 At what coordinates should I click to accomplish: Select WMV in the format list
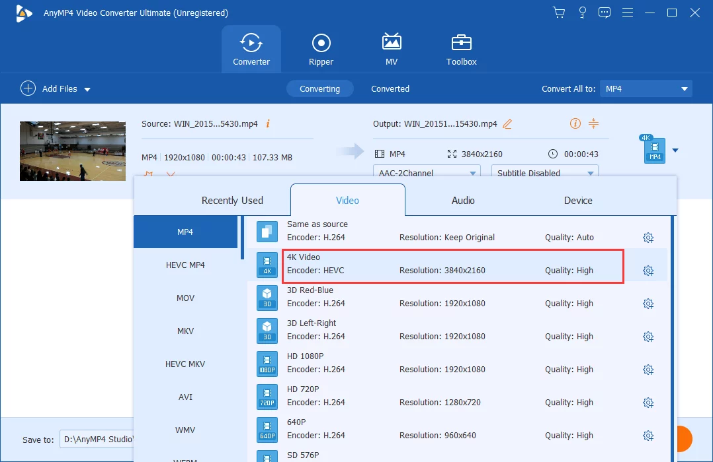[185, 430]
